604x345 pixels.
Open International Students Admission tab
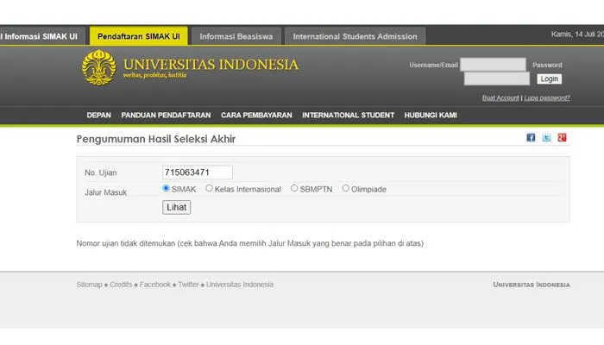tap(355, 36)
